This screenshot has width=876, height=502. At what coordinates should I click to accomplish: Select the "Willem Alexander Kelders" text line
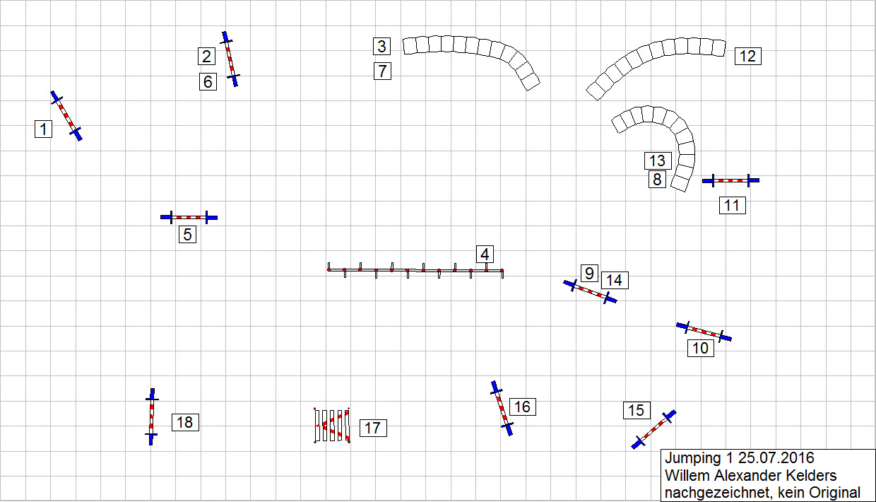(x=750, y=475)
